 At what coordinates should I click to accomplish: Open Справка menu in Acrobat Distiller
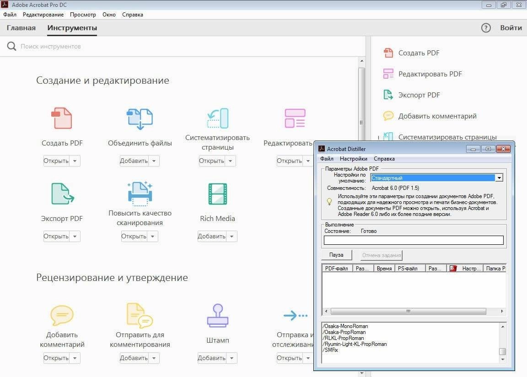(384, 159)
